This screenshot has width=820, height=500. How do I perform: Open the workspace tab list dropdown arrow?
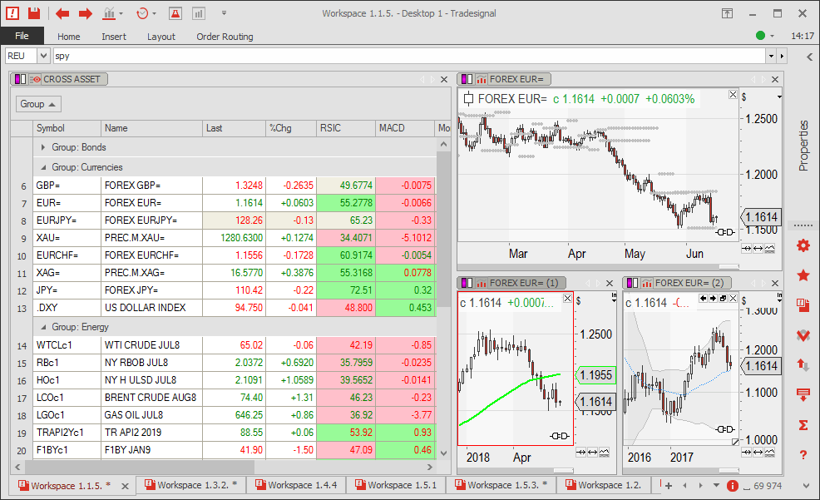pos(716,486)
